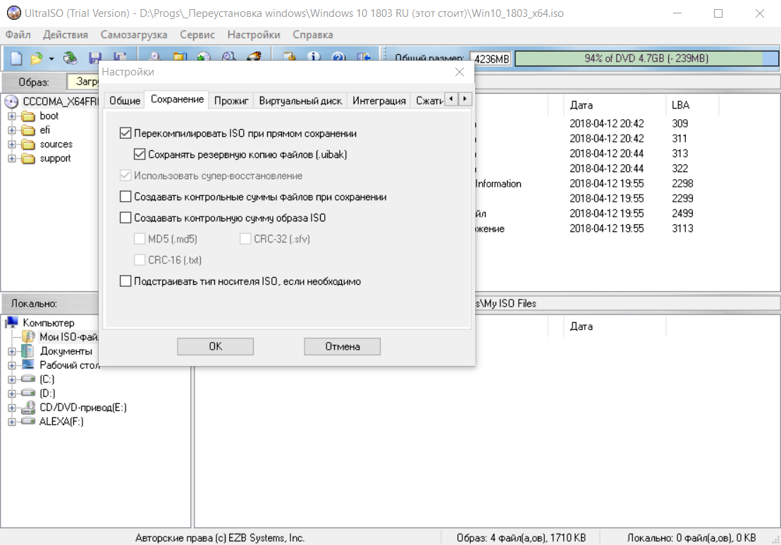
Task: Expand the (C:) drive node
Action: [12, 379]
